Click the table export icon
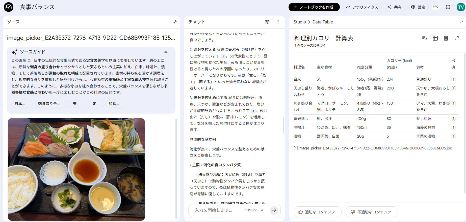 click(435, 38)
